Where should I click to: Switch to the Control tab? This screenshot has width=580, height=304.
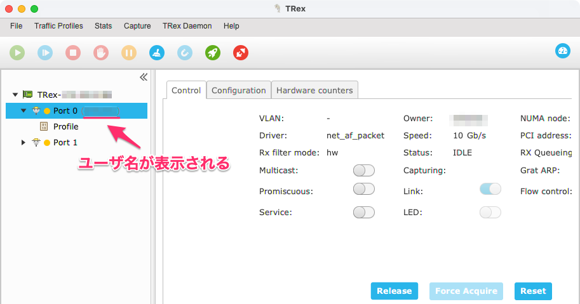tap(186, 90)
